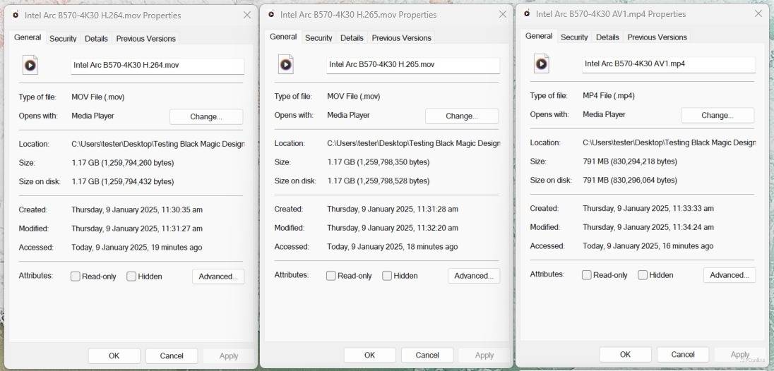Click Location path in H.264.mov properties
The image size is (774, 371).
coord(158,144)
